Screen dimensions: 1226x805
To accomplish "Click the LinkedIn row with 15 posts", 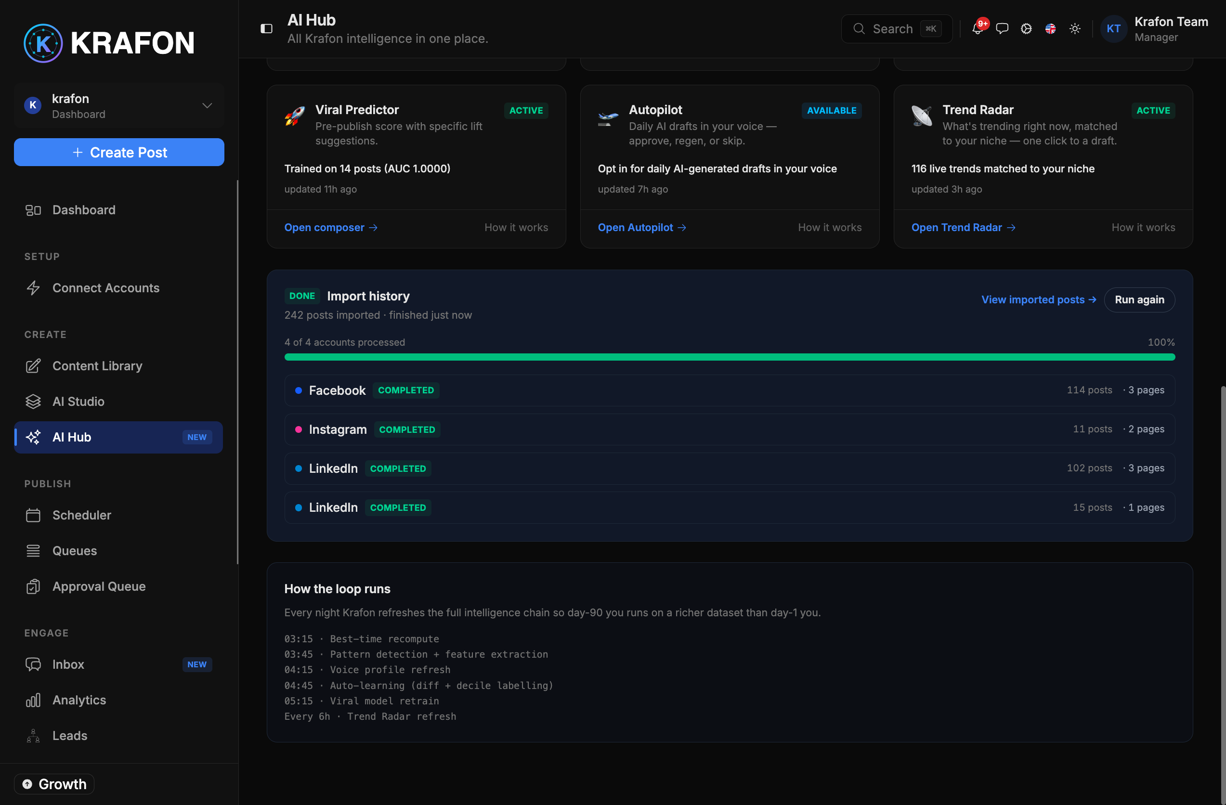I will click(x=730, y=508).
